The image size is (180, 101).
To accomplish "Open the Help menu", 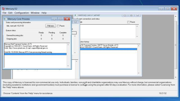I will click(x=44, y=13).
